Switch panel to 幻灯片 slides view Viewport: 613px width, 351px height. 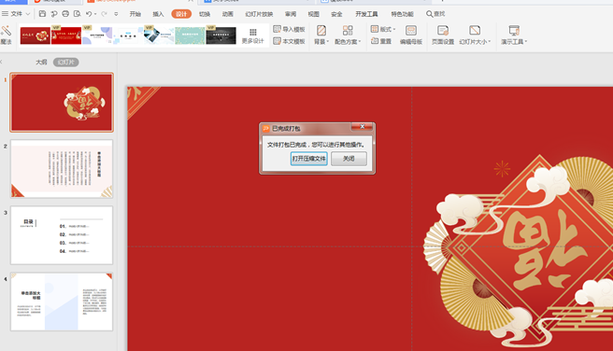[65, 63]
